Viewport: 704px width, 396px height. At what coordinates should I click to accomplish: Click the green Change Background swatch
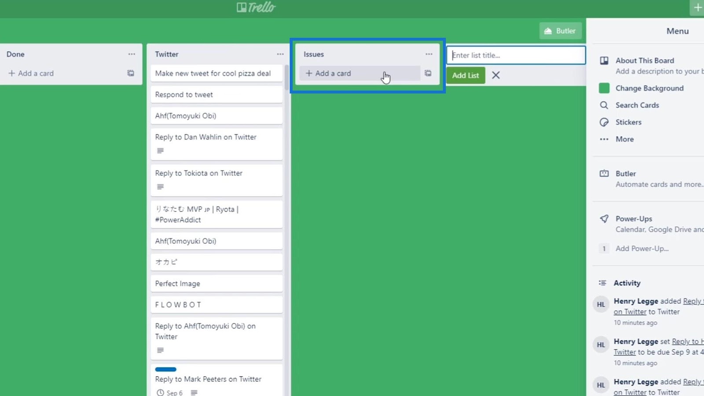tap(604, 88)
